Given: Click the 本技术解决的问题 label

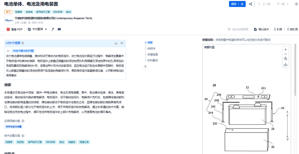Looking at the screenshot, I should tap(23, 51).
